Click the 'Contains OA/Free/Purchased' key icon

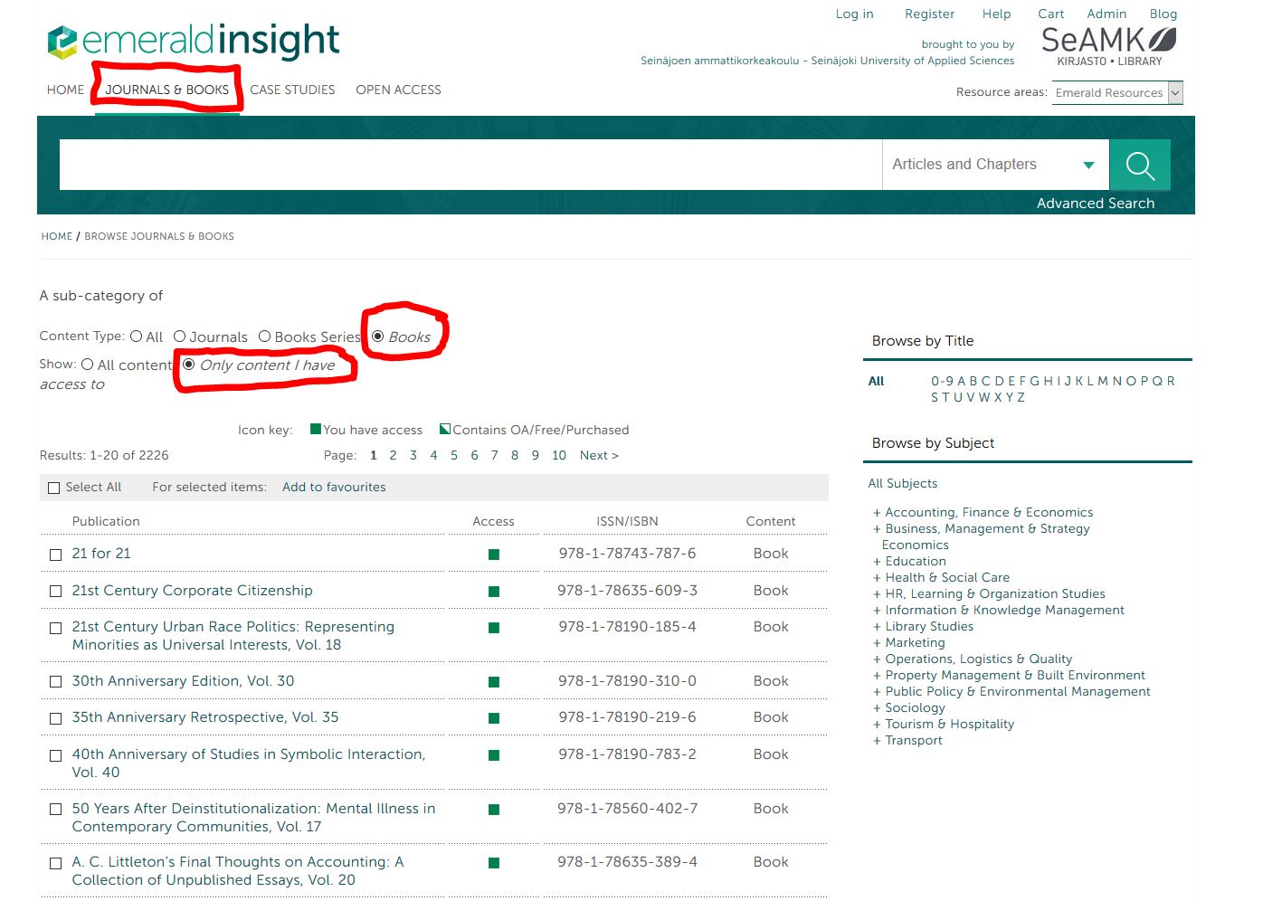(x=445, y=429)
